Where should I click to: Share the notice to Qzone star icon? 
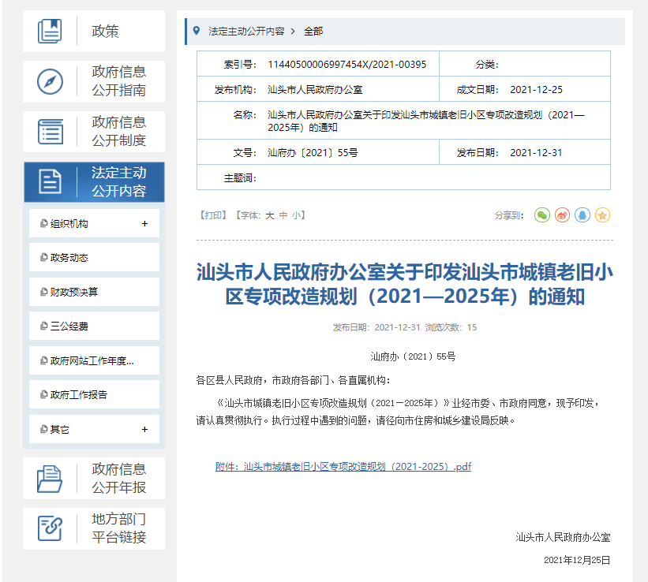click(602, 215)
